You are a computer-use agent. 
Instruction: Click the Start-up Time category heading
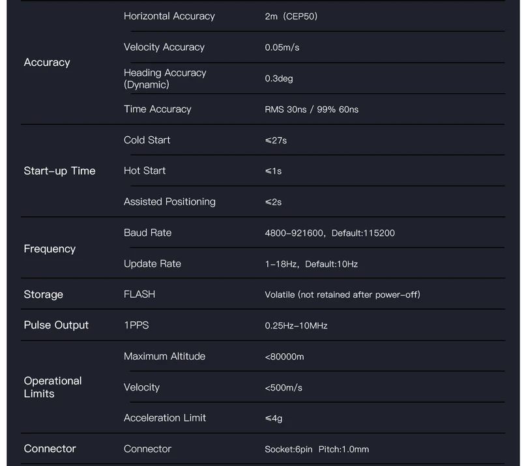[59, 171]
